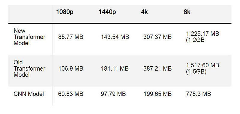Click the Old Transformer Model row label
The image size is (240, 114).
(29, 69)
